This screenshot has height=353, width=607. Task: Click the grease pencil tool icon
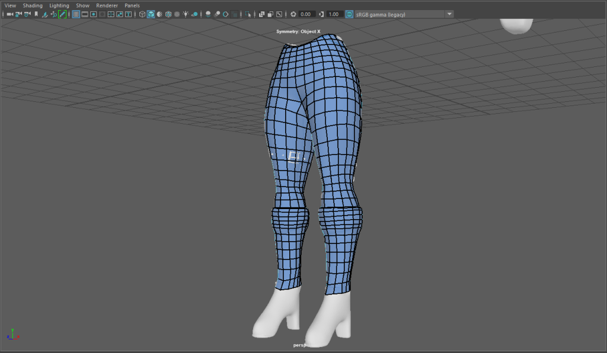(62, 14)
